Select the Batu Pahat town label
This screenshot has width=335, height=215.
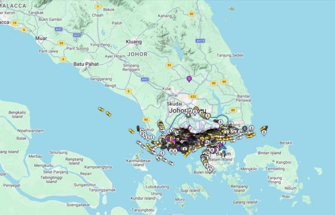point(86,64)
